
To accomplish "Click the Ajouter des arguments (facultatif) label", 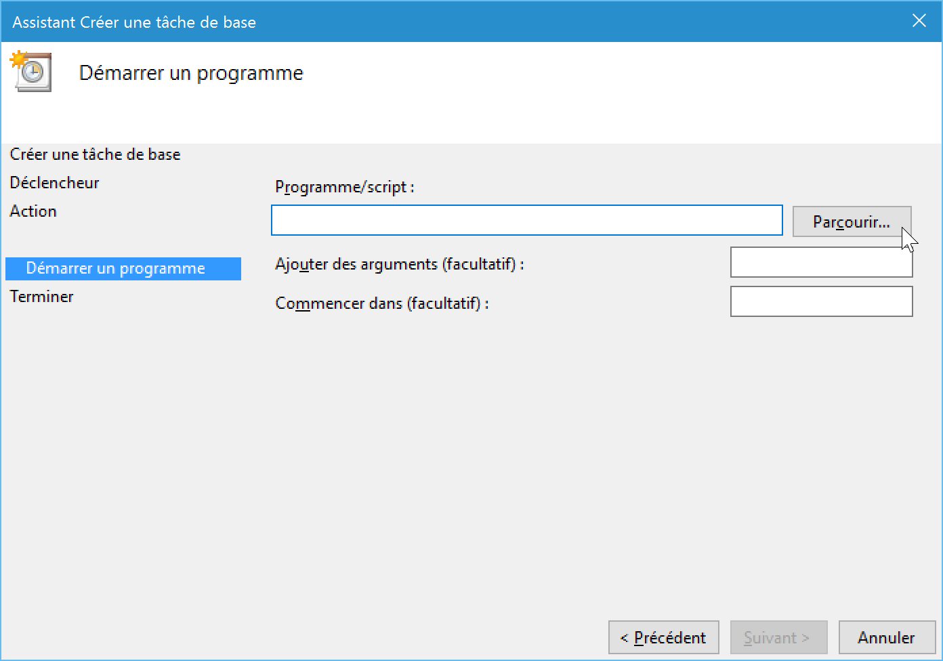I will tap(399, 264).
